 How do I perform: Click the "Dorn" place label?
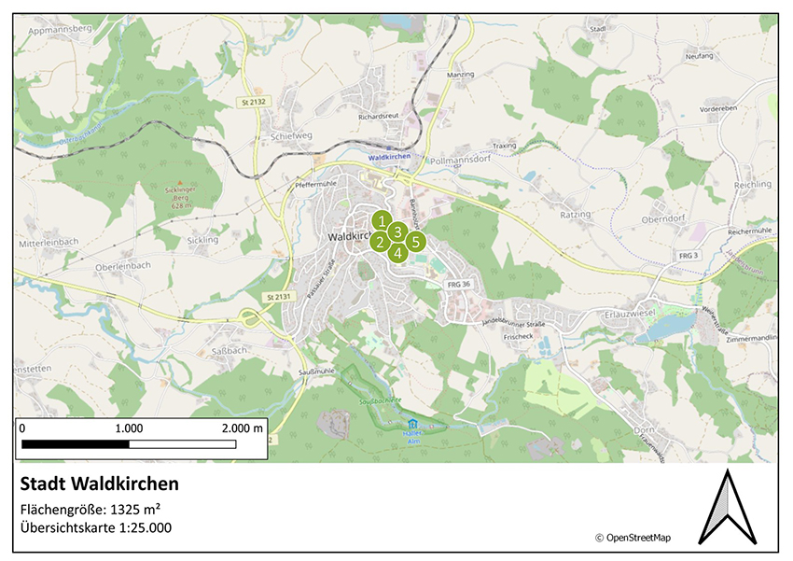644,430
